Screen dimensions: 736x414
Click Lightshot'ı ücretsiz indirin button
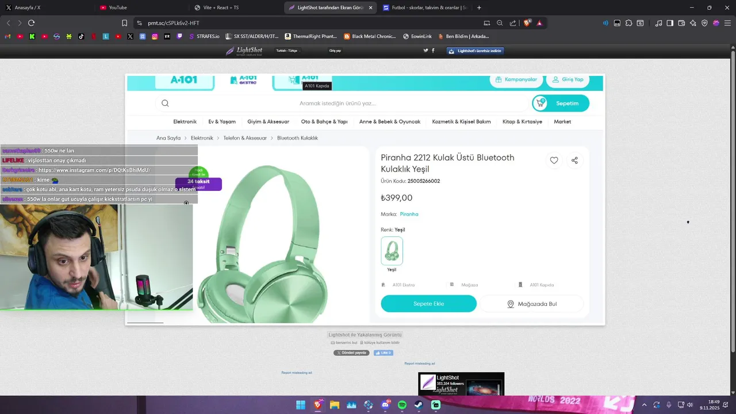point(476,51)
